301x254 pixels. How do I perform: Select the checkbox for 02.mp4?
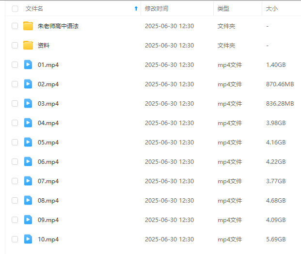15,84
